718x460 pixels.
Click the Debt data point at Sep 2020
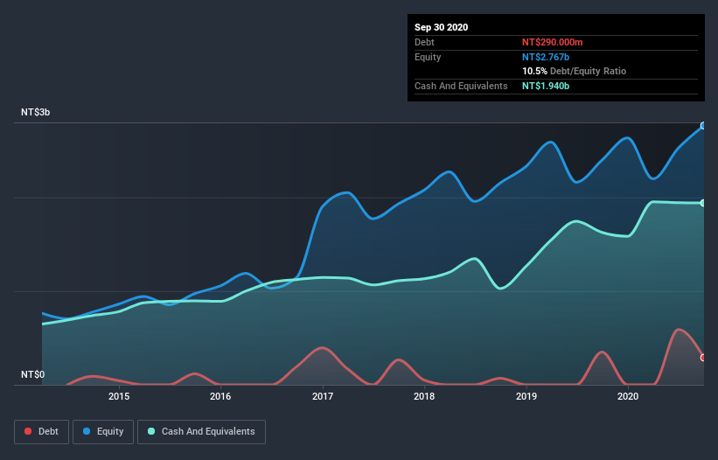pyautogui.click(x=703, y=358)
